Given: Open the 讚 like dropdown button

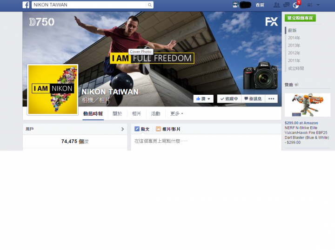Looking at the screenshot, I should [x=203, y=99].
